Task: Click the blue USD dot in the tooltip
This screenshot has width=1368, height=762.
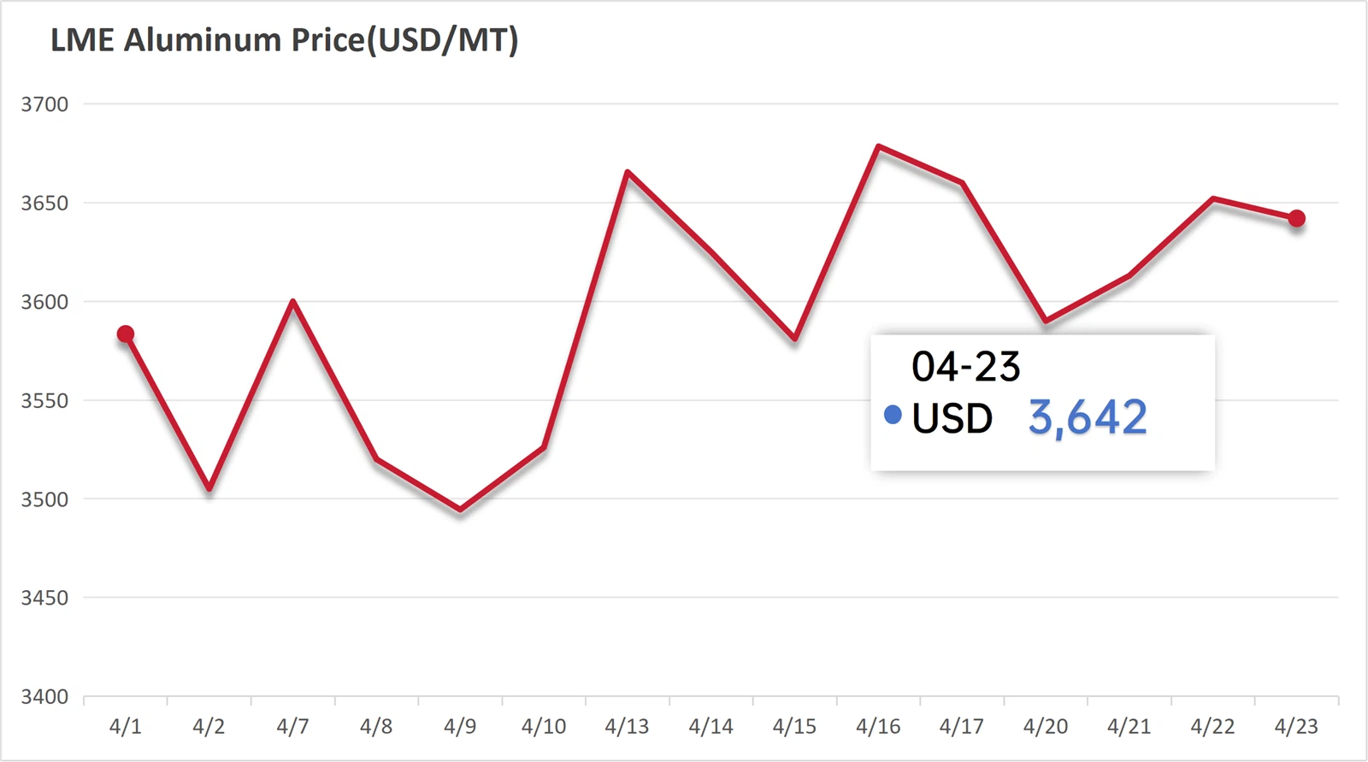Action: coord(893,416)
